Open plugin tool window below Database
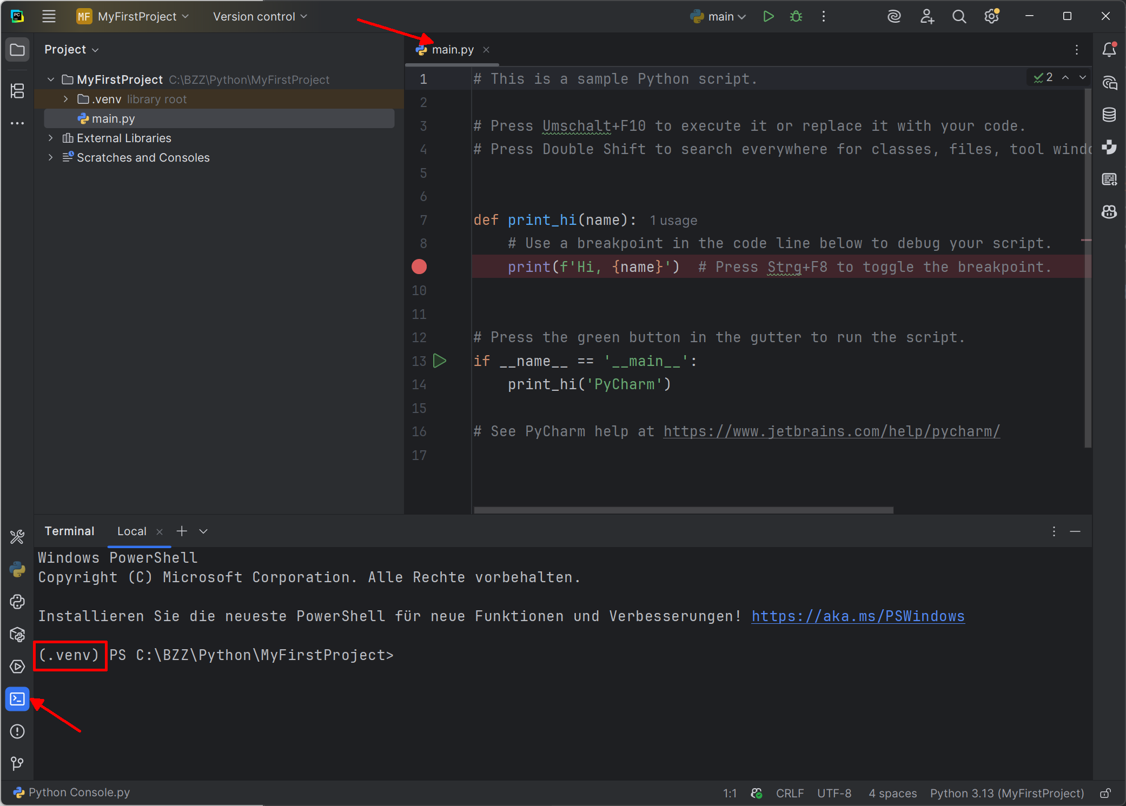1126x806 pixels. point(1109,147)
